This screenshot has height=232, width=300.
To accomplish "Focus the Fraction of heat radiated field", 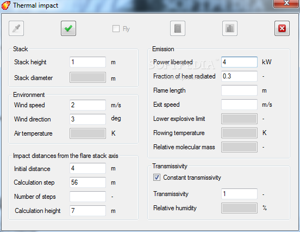I will (x=239, y=76).
